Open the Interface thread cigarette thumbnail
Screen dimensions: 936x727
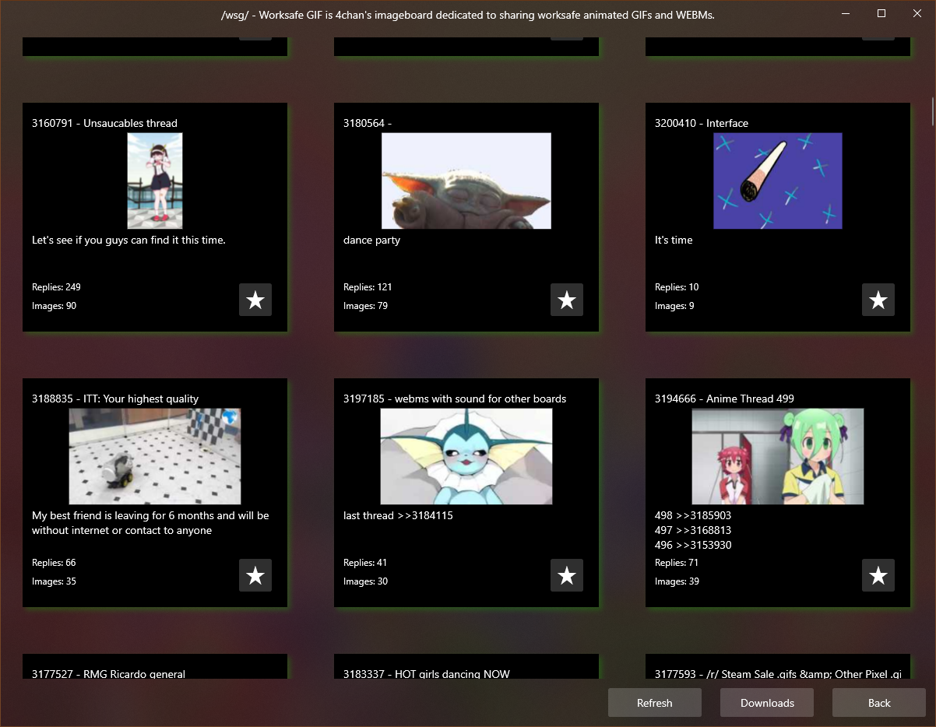pos(778,181)
